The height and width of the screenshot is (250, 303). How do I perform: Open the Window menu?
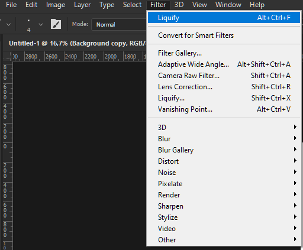click(228, 5)
